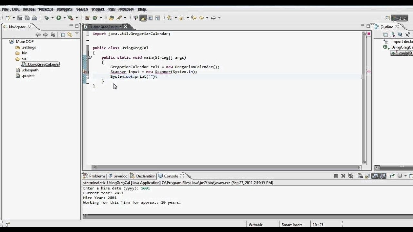Click Navigator view Back arrow
The width and height of the screenshot is (413, 232).
tap(38, 34)
